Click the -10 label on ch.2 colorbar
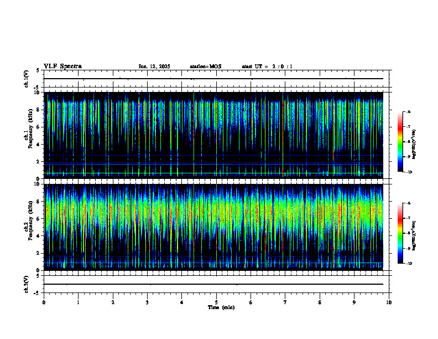The image size is (438, 339). 409,264
